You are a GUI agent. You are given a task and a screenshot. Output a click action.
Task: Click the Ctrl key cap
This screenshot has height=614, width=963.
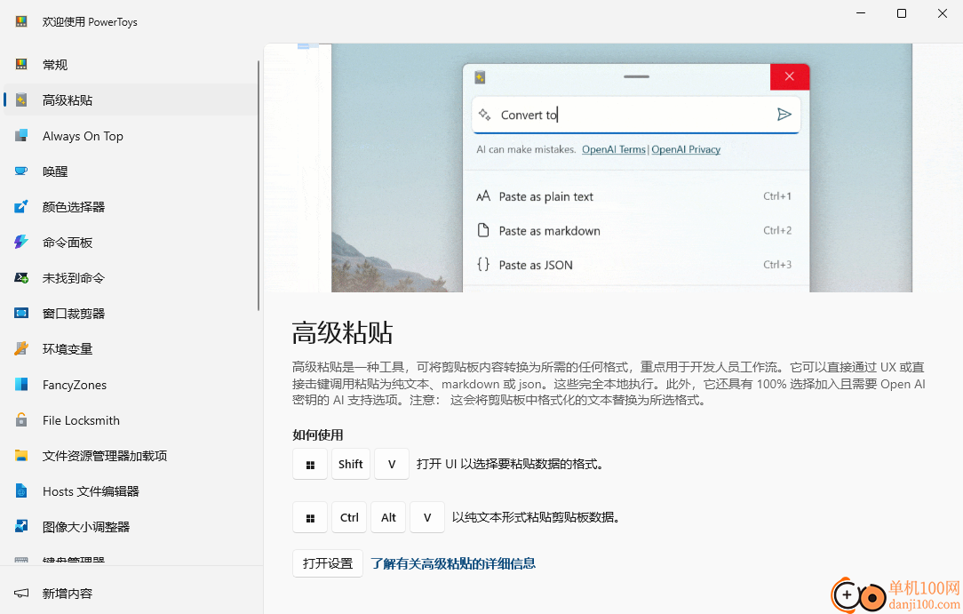pos(349,518)
